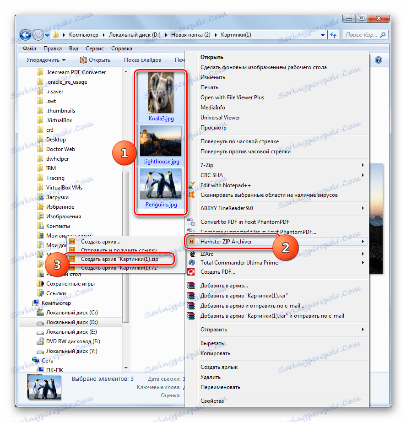406x422 pixels.
Task: Click the Локальный диск (C:) drive icon
Action: click(40, 313)
